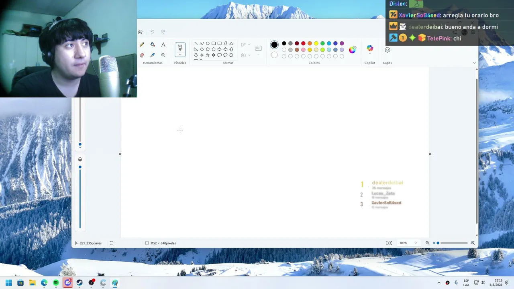Move the zoom slider thumb

click(x=438, y=243)
